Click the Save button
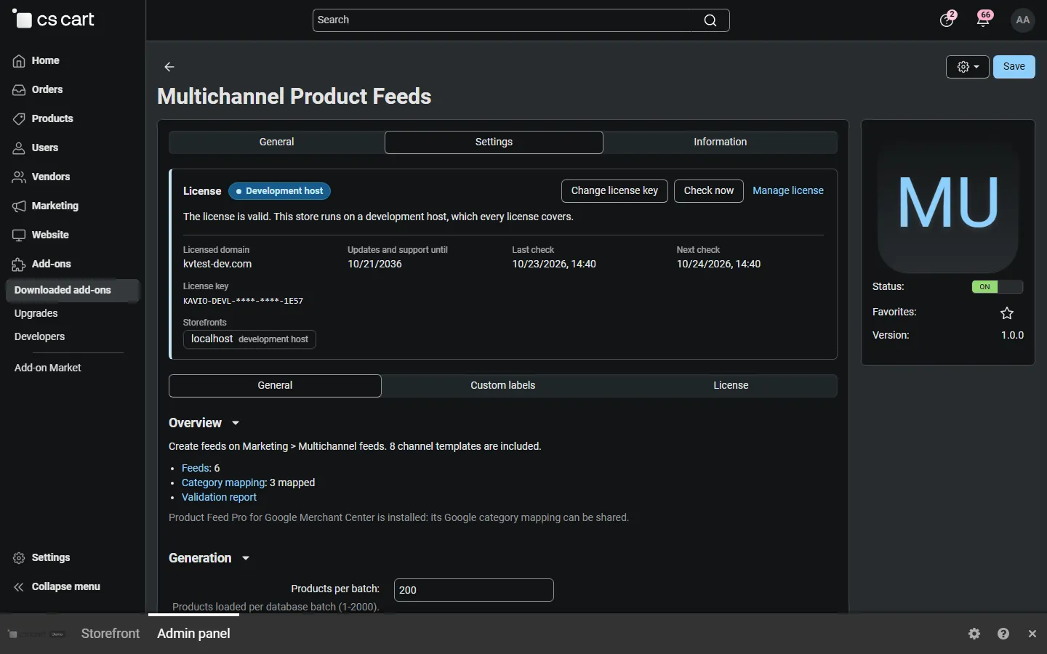This screenshot has width=1047, height=654. coord(1014,67)
